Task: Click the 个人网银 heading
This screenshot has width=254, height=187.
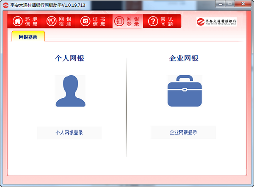Action: [69, 58]
